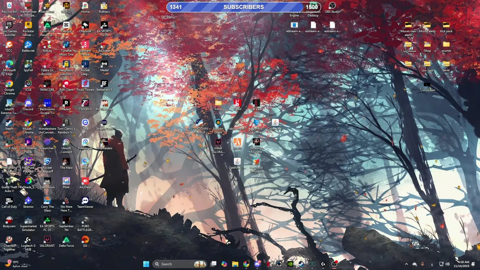Open the Recycle Bin icon

[9, 7]
